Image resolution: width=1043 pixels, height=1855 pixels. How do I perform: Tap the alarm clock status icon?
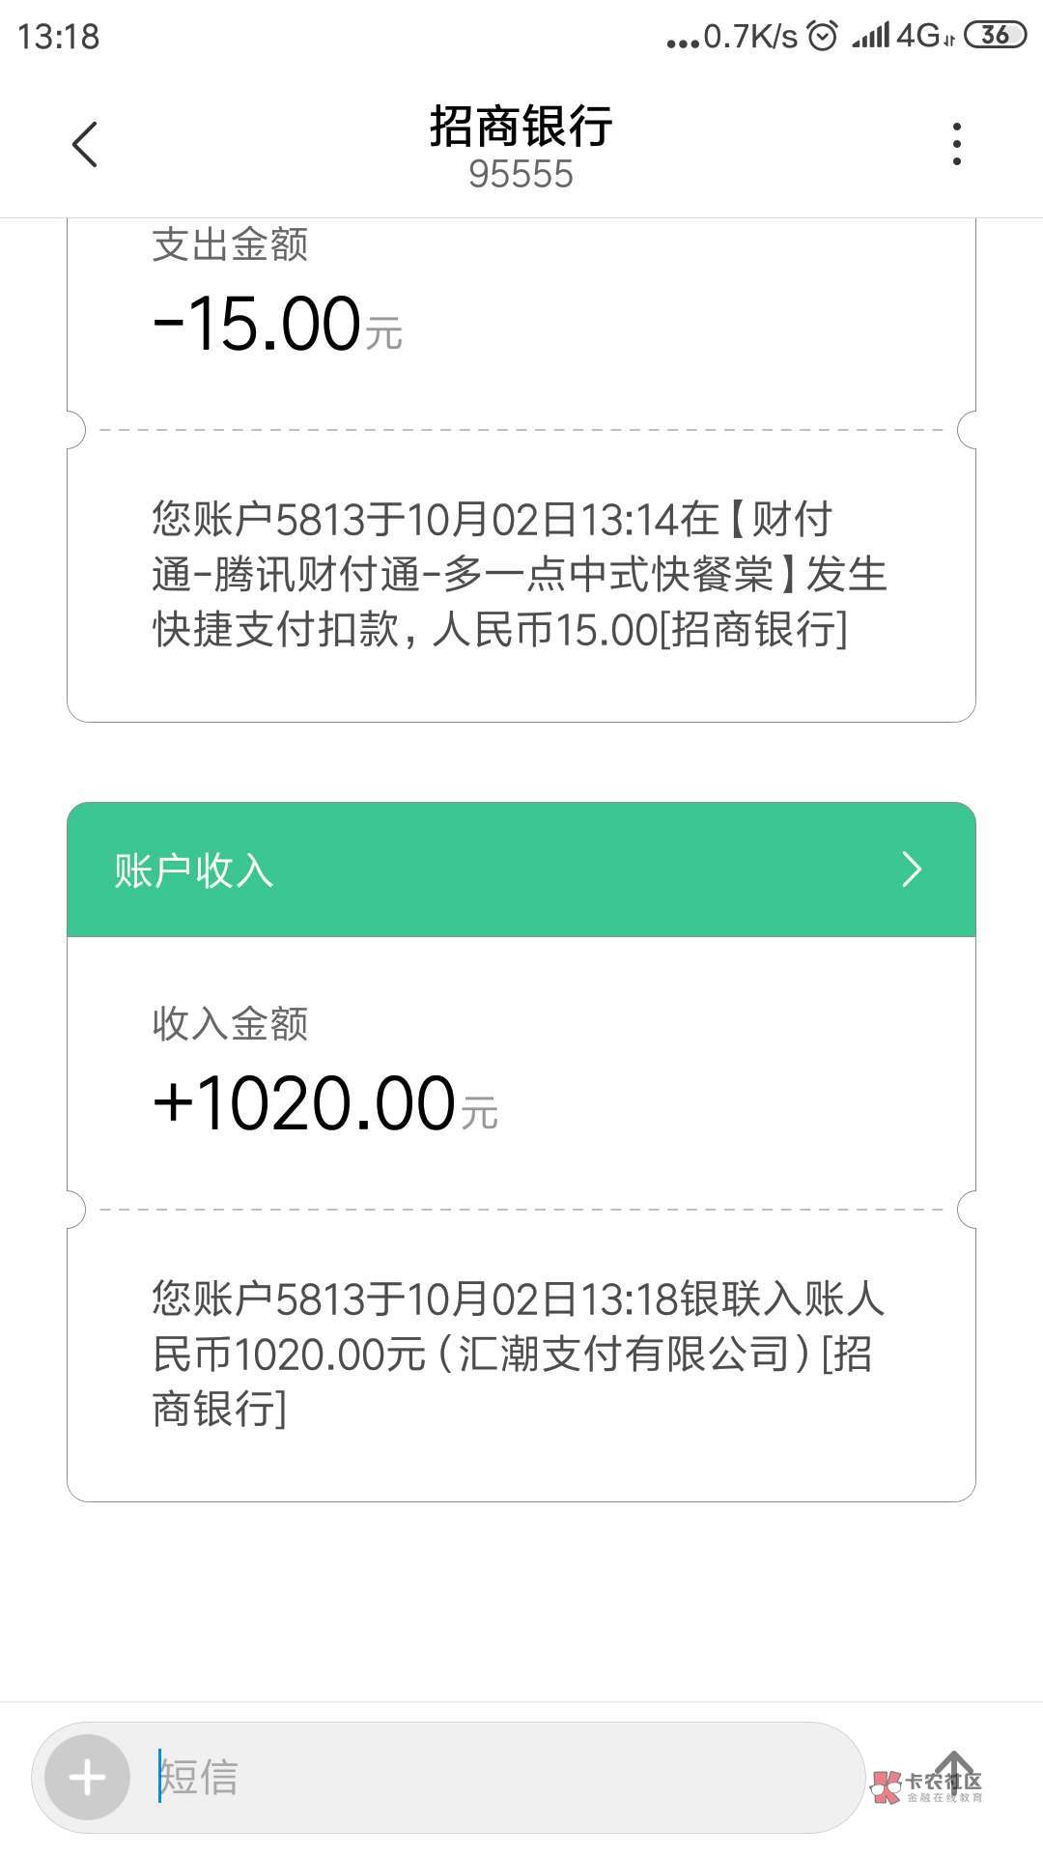(x=822, y=37)
